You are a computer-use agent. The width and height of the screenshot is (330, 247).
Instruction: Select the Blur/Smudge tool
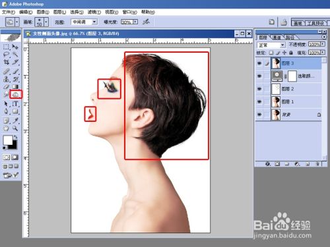(x=6, y=94)
